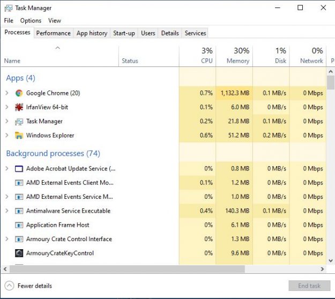Image resolution: width=335 pixels, height=299 pixels.
Task: Click the 21.8 MB memory value
Action: pos(239,121)
